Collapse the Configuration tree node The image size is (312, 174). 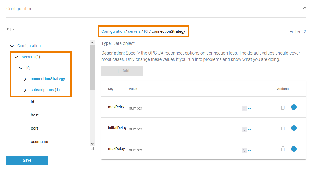coord(12,46)
